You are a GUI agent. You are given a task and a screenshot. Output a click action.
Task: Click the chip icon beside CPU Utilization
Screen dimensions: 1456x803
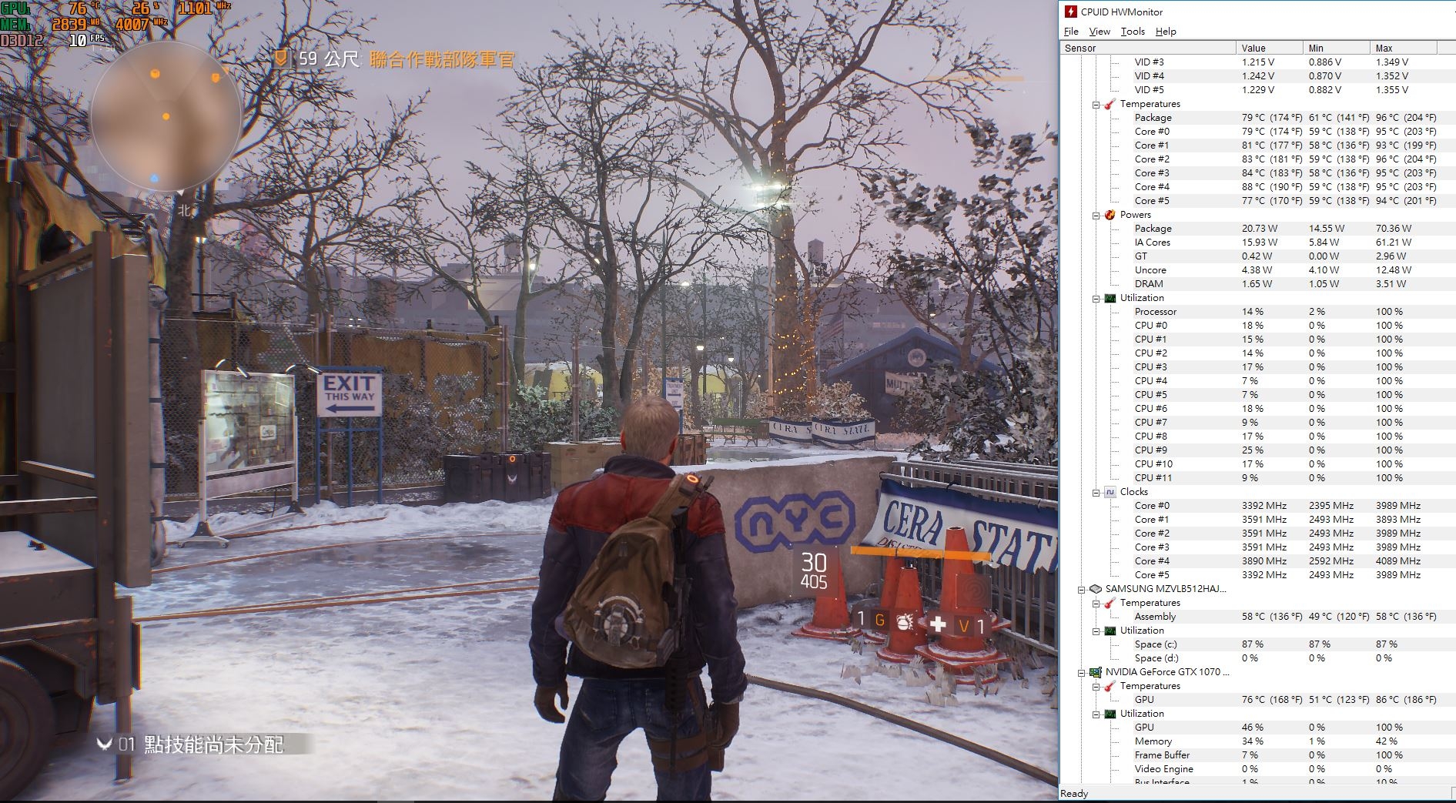(1110, 298)
